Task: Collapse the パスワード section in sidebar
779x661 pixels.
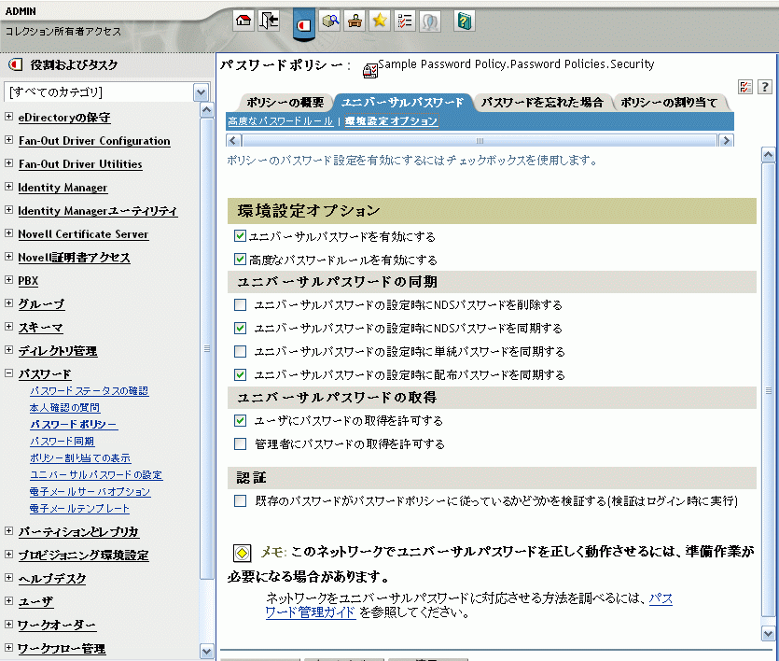Action: click(x=8, y=374)
